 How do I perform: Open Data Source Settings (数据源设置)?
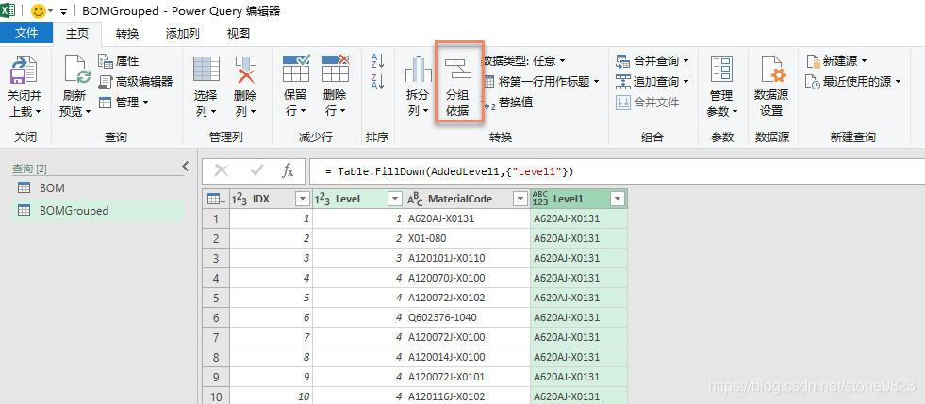pyautogui.click(x=771, y=86)
